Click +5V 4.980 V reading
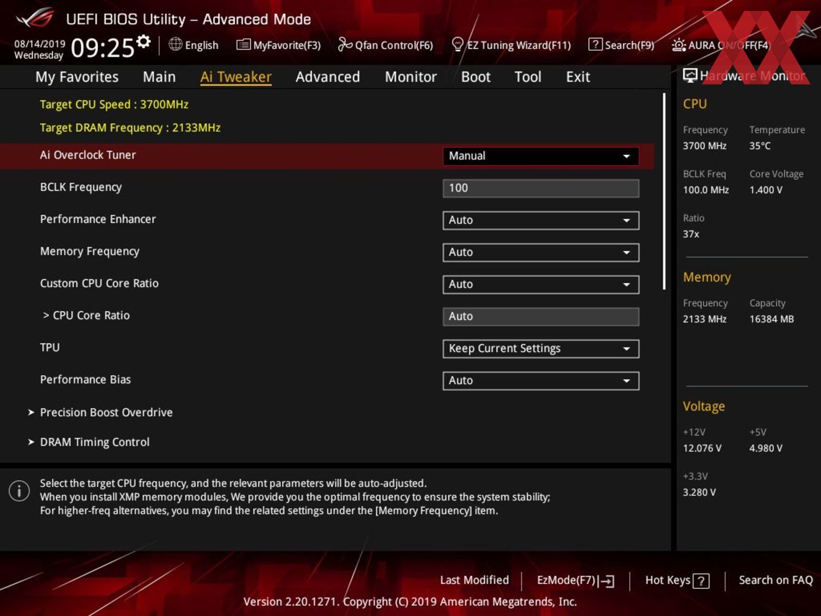821x616 pixels. click(x=766, y=448)
